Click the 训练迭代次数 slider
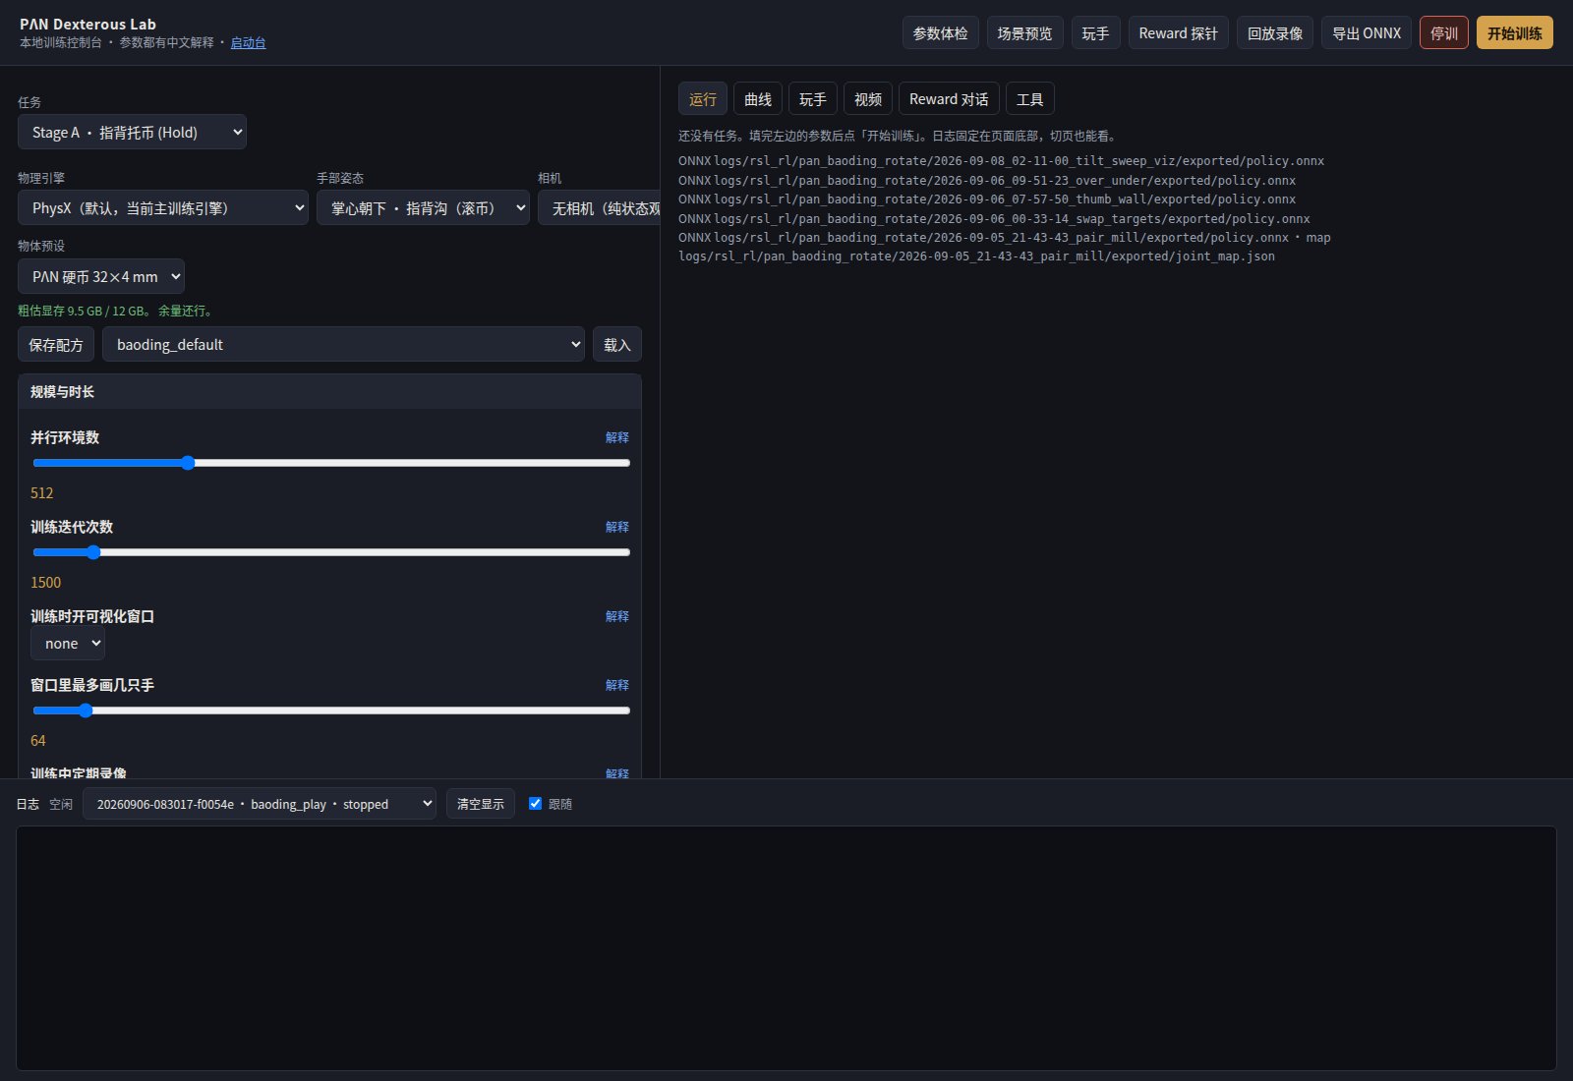Viewport: 1573px width, 1081px height. [331, 552]
